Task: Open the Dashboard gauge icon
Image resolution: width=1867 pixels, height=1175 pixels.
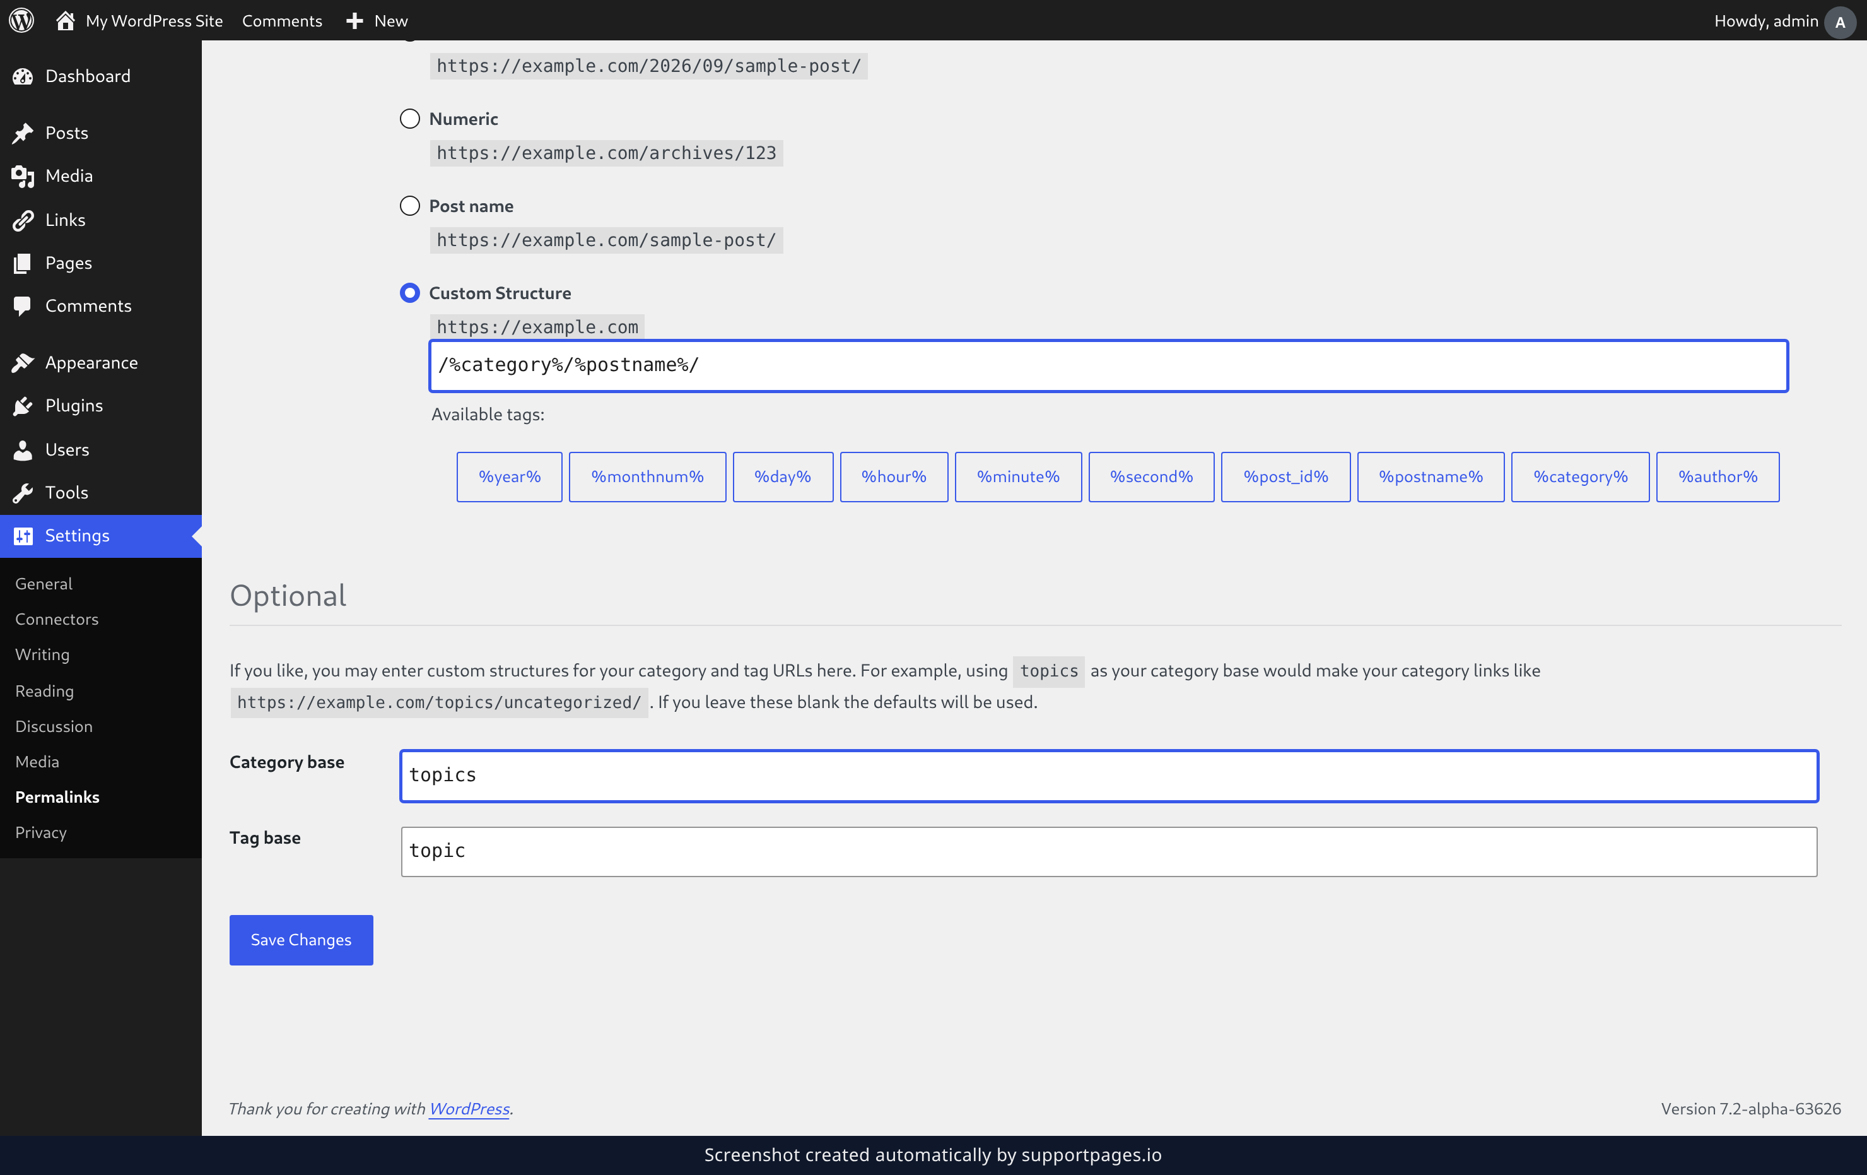Action: tap(23, 76)
